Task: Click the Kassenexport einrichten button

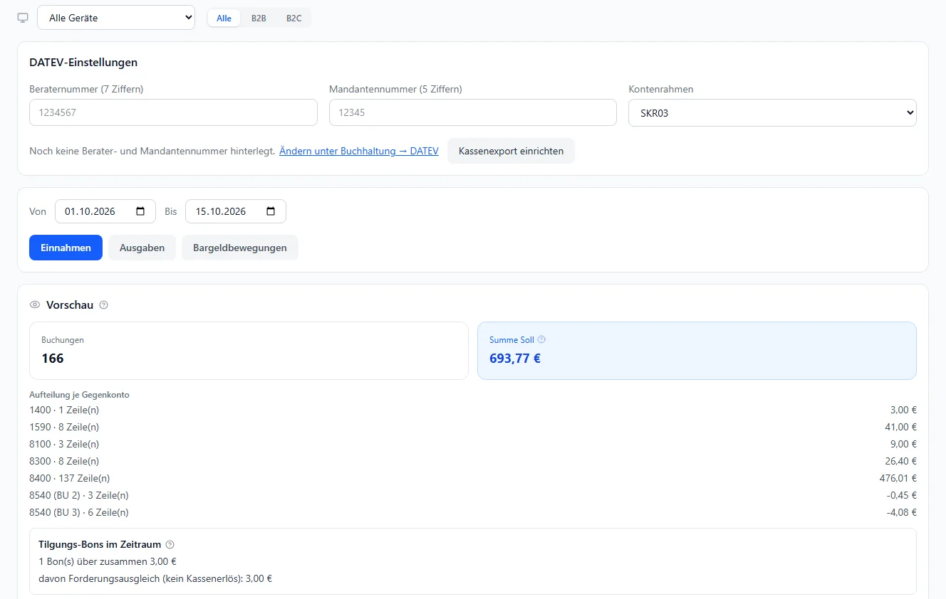Action: [x=511, y=151]
